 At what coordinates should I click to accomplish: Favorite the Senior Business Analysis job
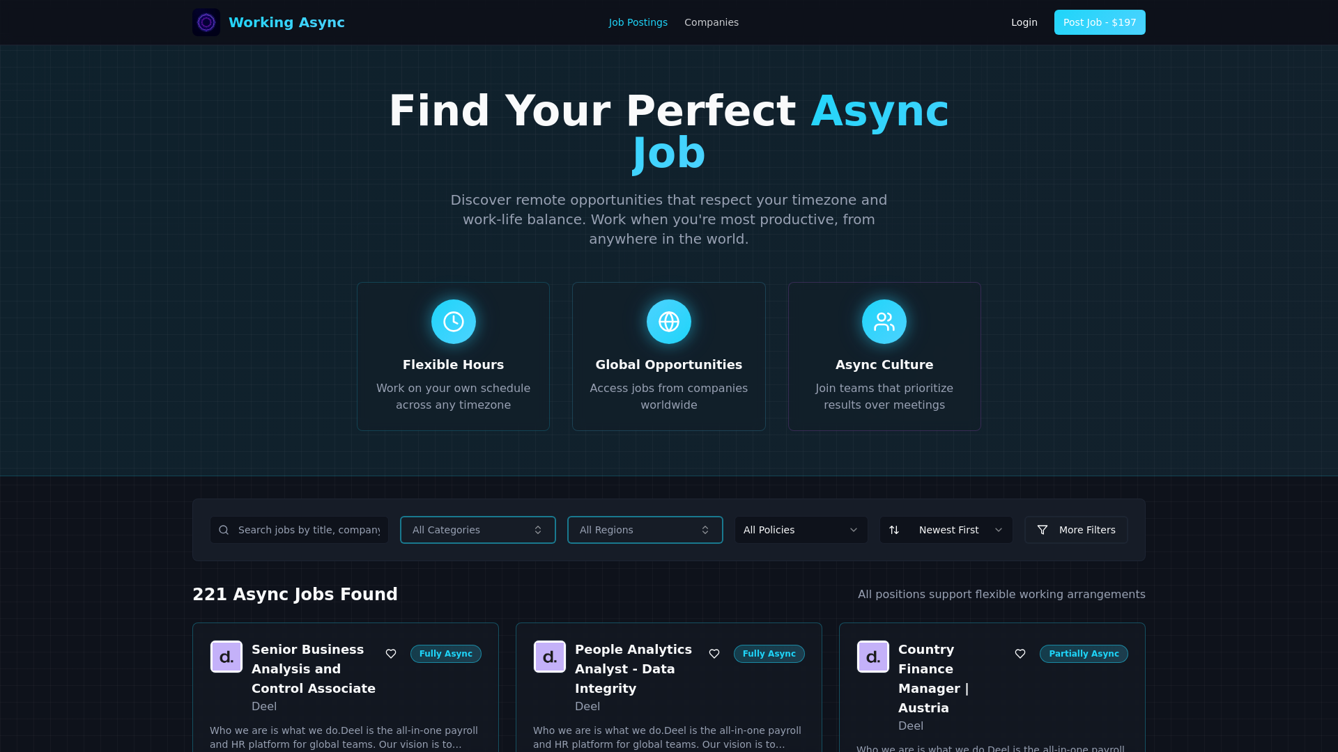391,654
